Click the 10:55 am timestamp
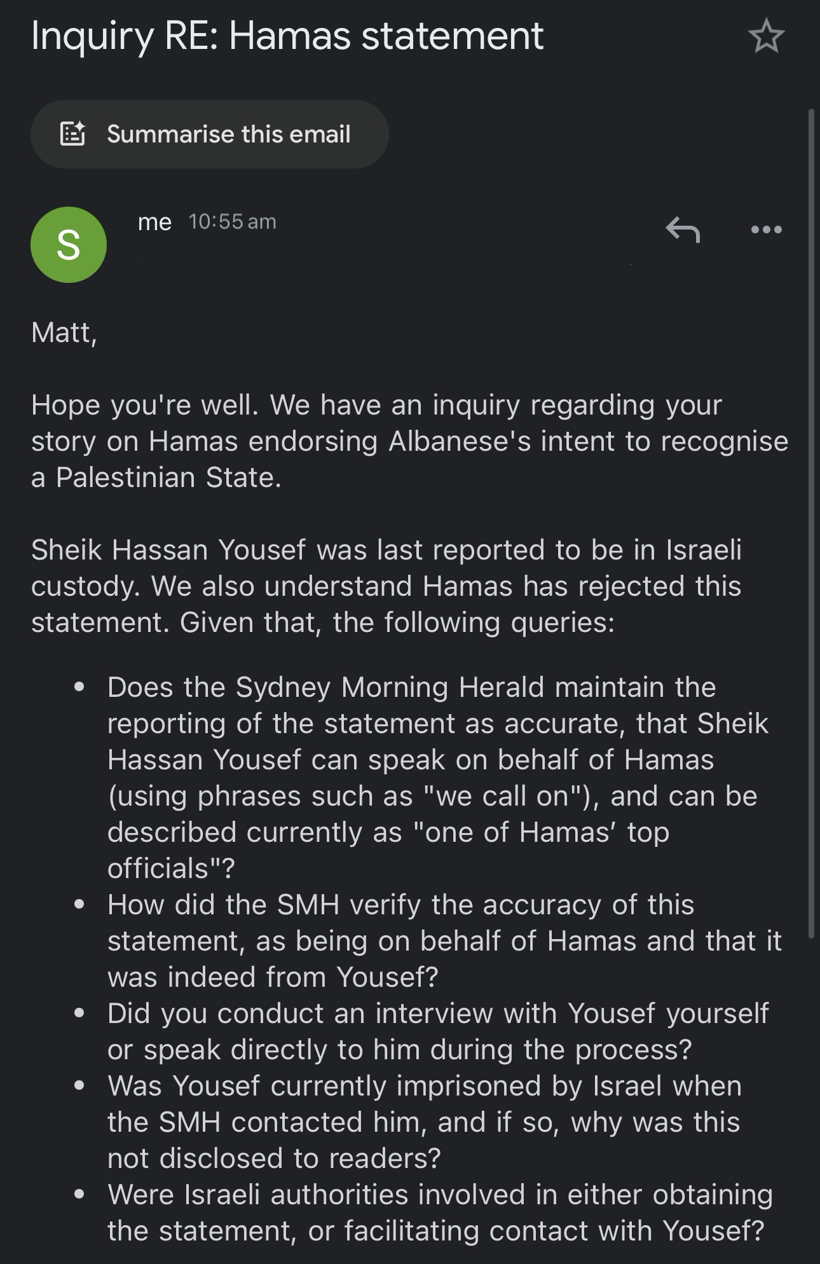Image resolution: width=820 pixels, height=1264 pixels. 232,222
